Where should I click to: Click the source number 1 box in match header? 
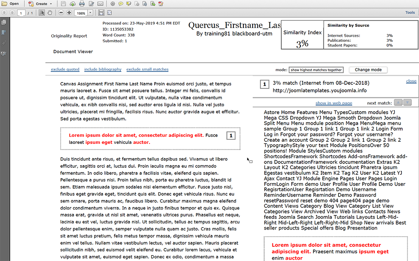tap(264, 84)
